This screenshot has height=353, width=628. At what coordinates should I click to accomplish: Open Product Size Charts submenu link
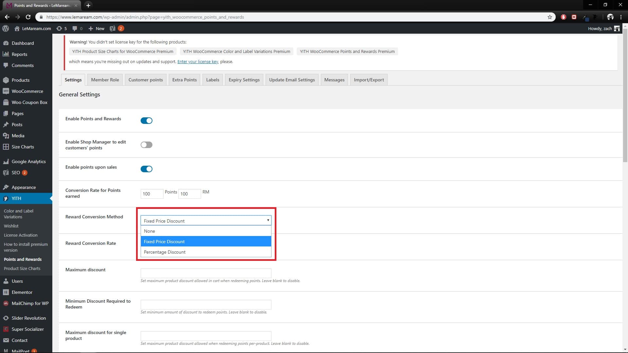[x=22, y=268]
